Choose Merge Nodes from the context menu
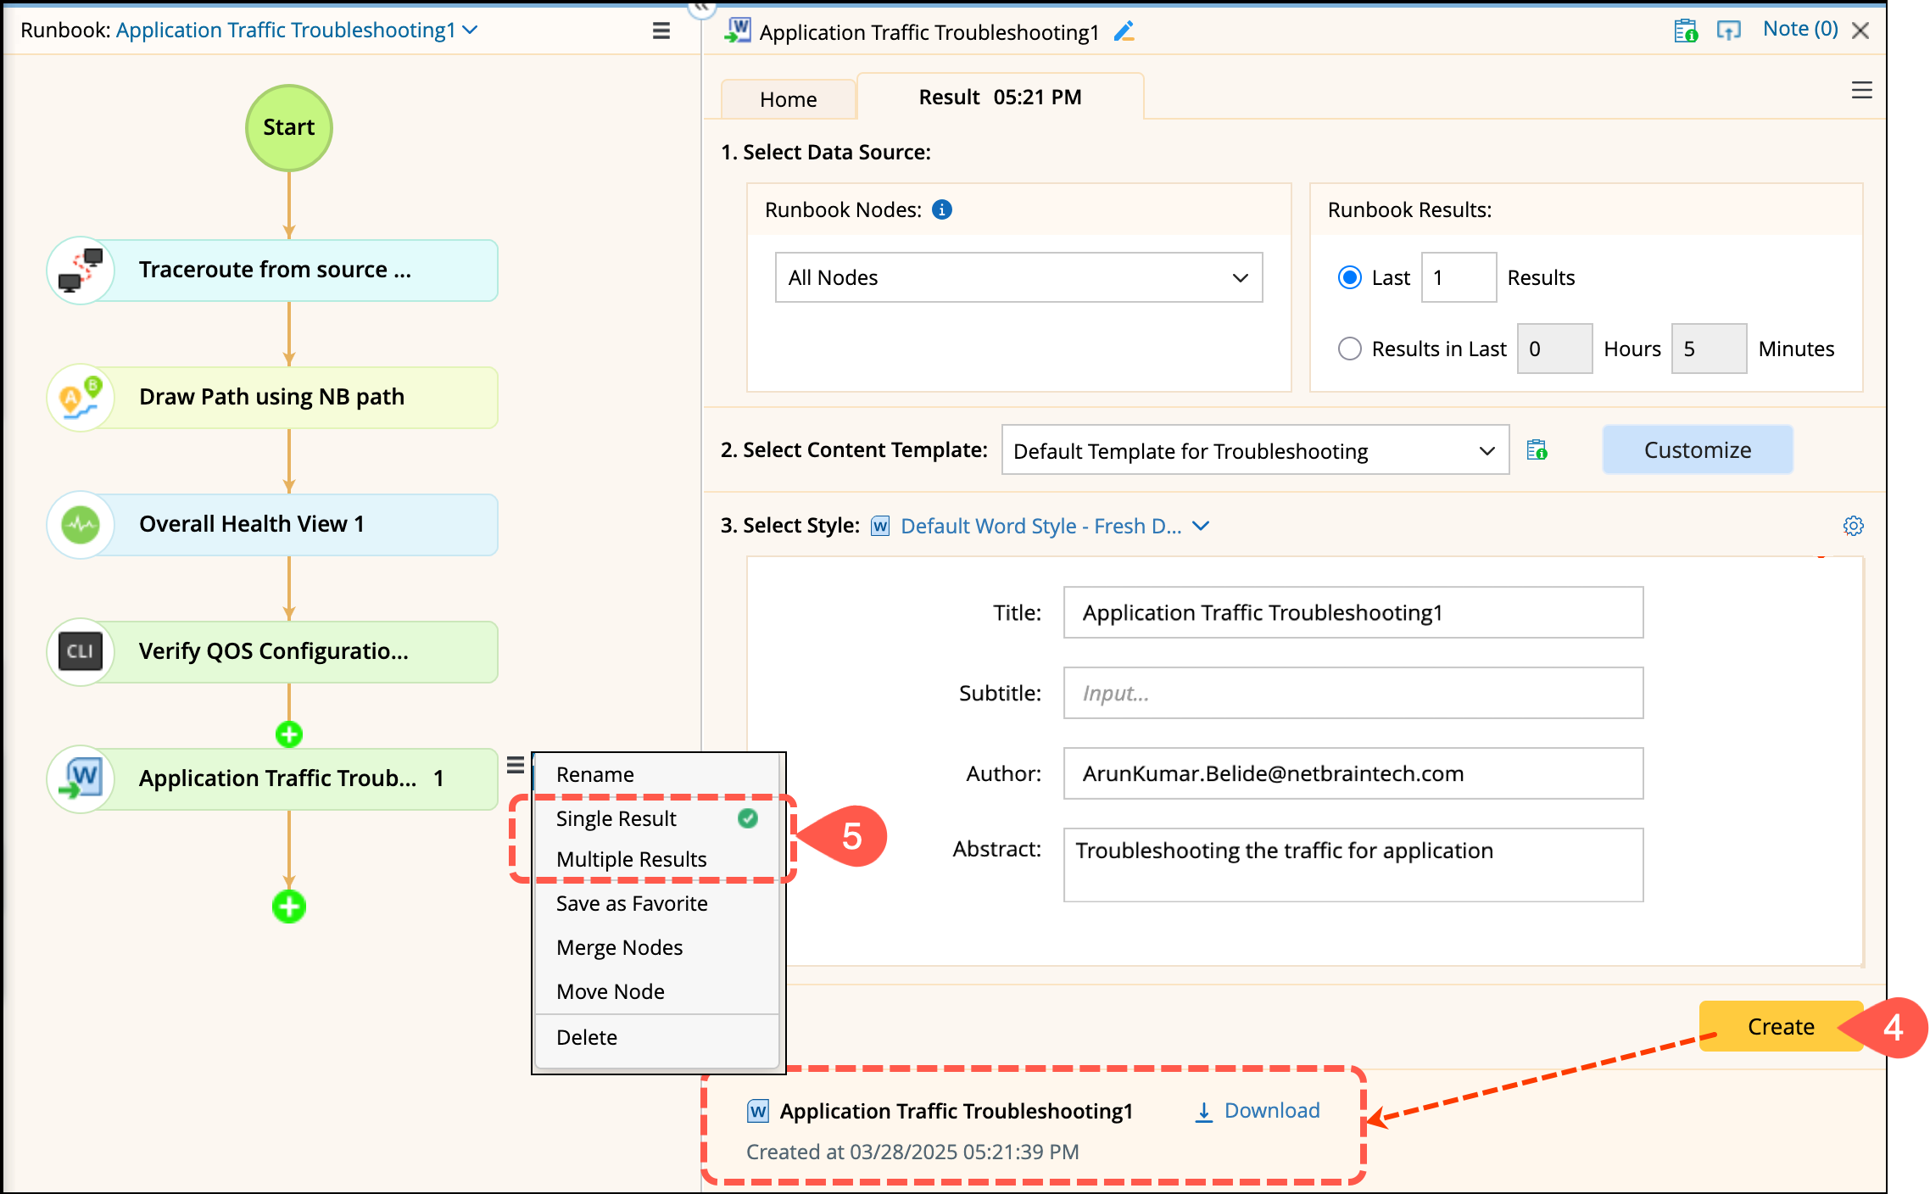This screenshot has width=1930, height=1194. (x=620, y=947)
